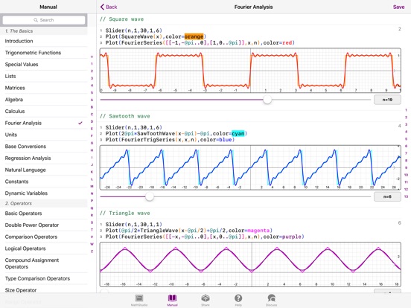Click the Search field in Manual
411x308 pixels.
44,20
